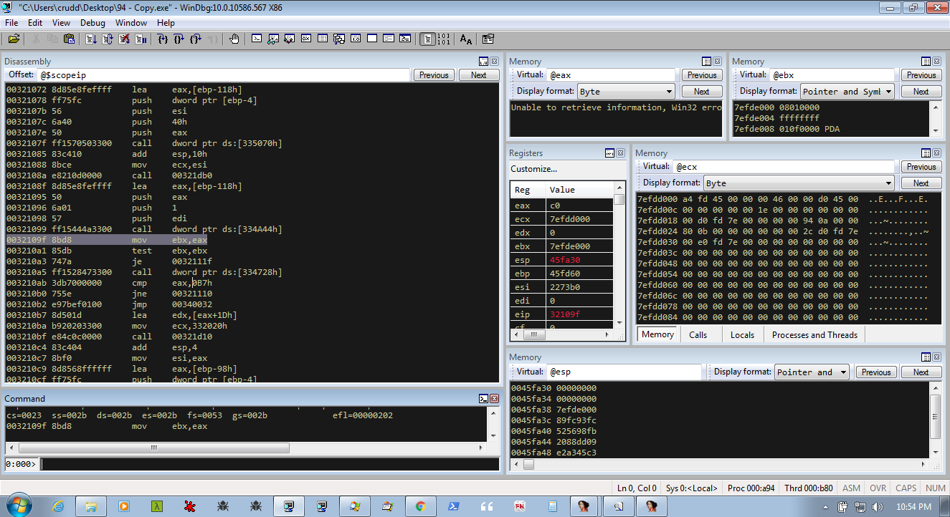Screen dimensions: 950x517
Task: Open Display format dropdown in @eax Memory
Action: coord(626,92)
